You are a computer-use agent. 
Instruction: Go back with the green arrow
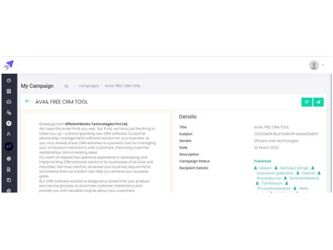point(27,101)
